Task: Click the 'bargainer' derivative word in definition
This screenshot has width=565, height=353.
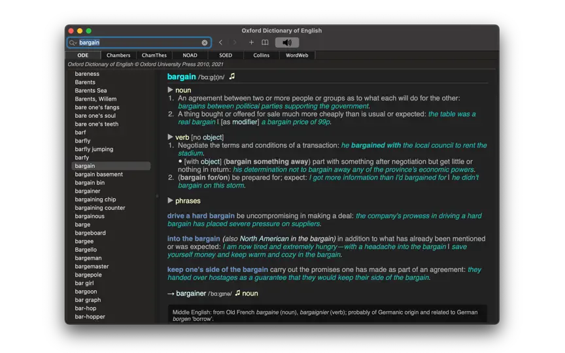Action: [x=191, y=294]
